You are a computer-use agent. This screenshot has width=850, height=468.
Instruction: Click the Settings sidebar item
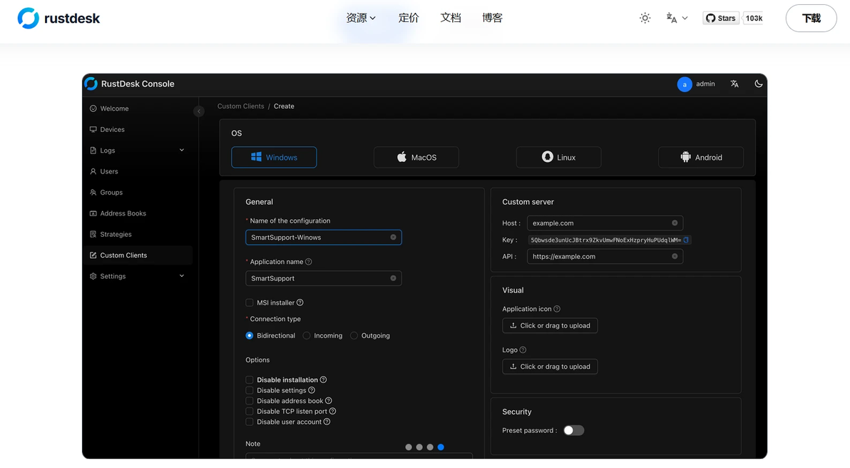pyautogui.click(x=138, y=276)
